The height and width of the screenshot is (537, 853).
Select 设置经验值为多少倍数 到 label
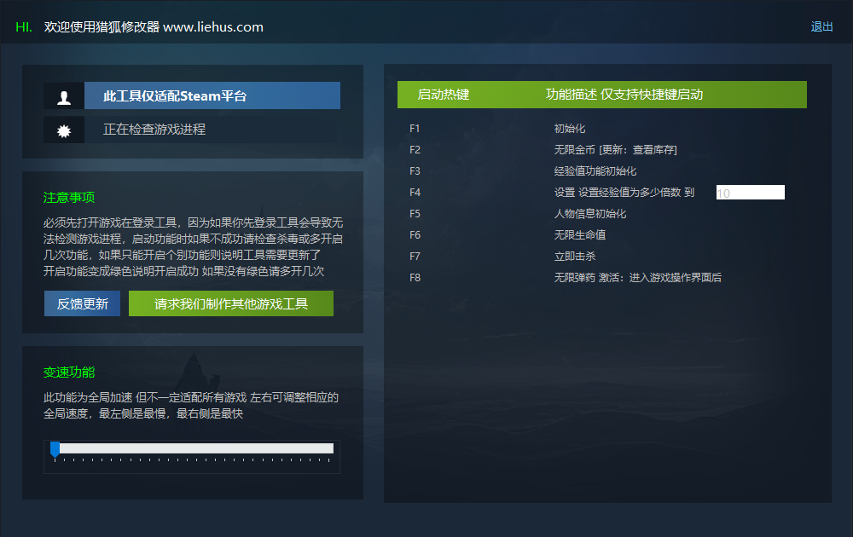pos(624,193)
